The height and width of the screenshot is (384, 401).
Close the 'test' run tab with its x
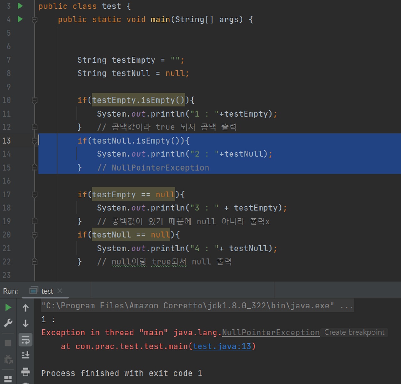(60, 291)
